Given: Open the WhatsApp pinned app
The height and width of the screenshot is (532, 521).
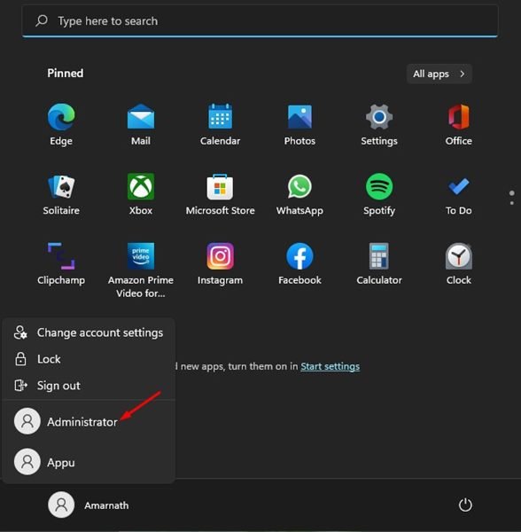Looking at the screenshot, I should [x=299, y=194].
